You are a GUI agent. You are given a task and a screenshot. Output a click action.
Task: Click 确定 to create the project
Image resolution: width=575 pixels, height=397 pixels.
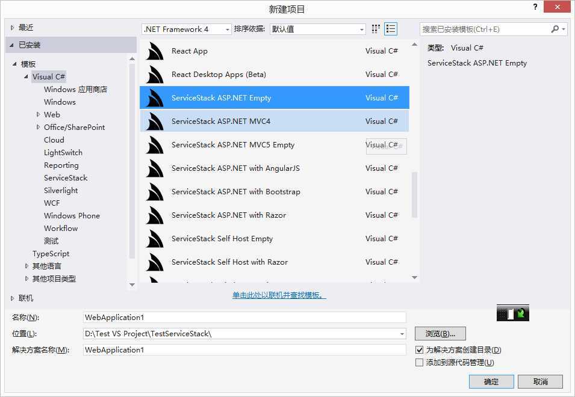point(491,381)
